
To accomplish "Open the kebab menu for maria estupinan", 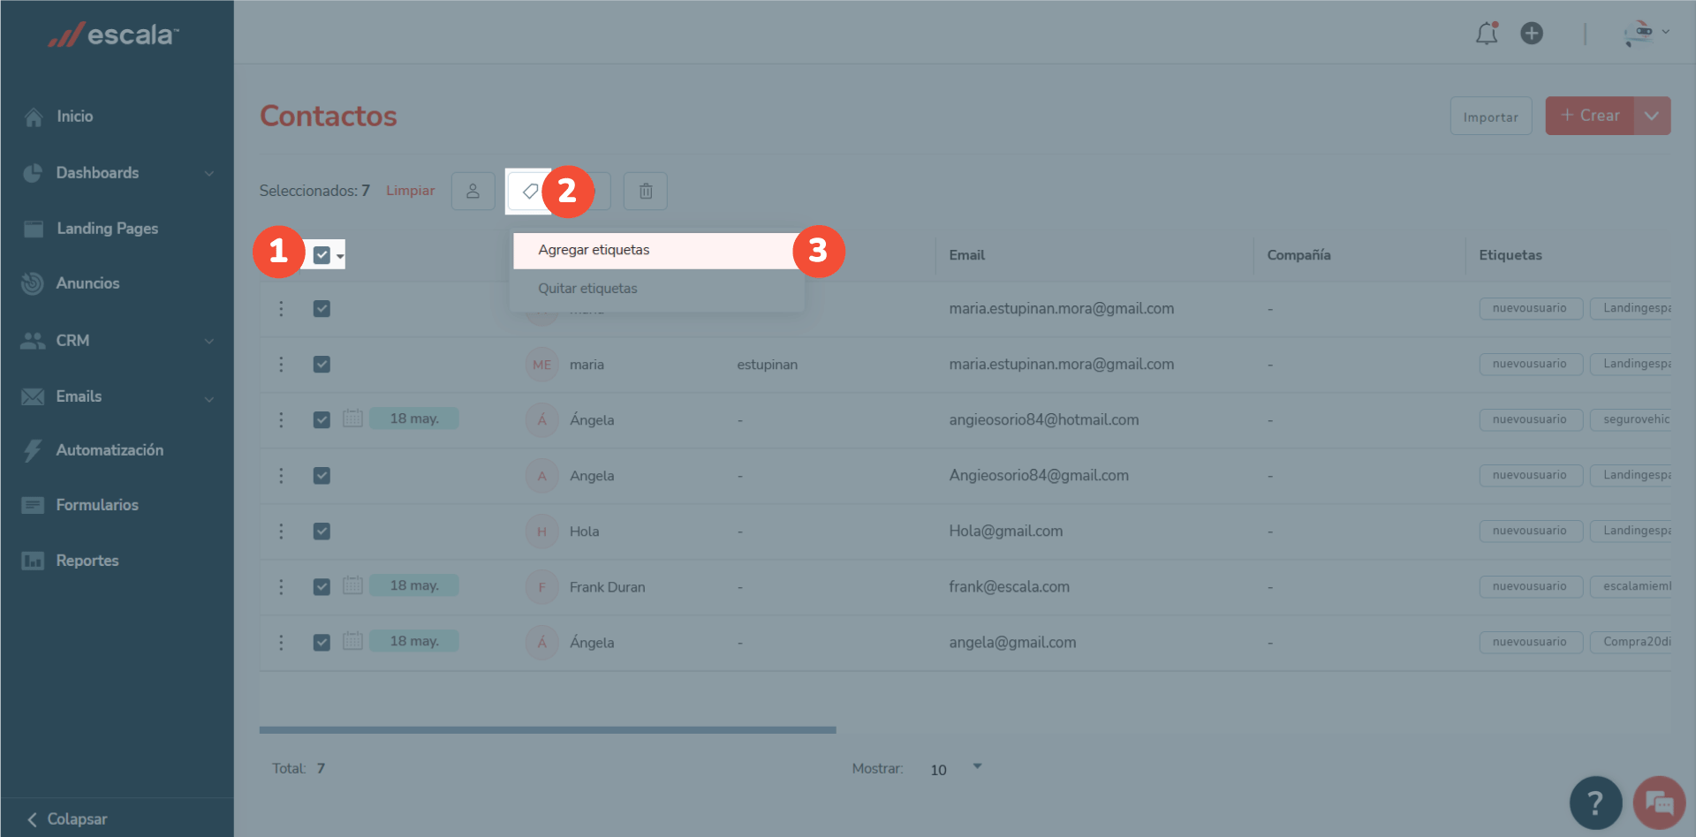I will (x=281, y=365).
